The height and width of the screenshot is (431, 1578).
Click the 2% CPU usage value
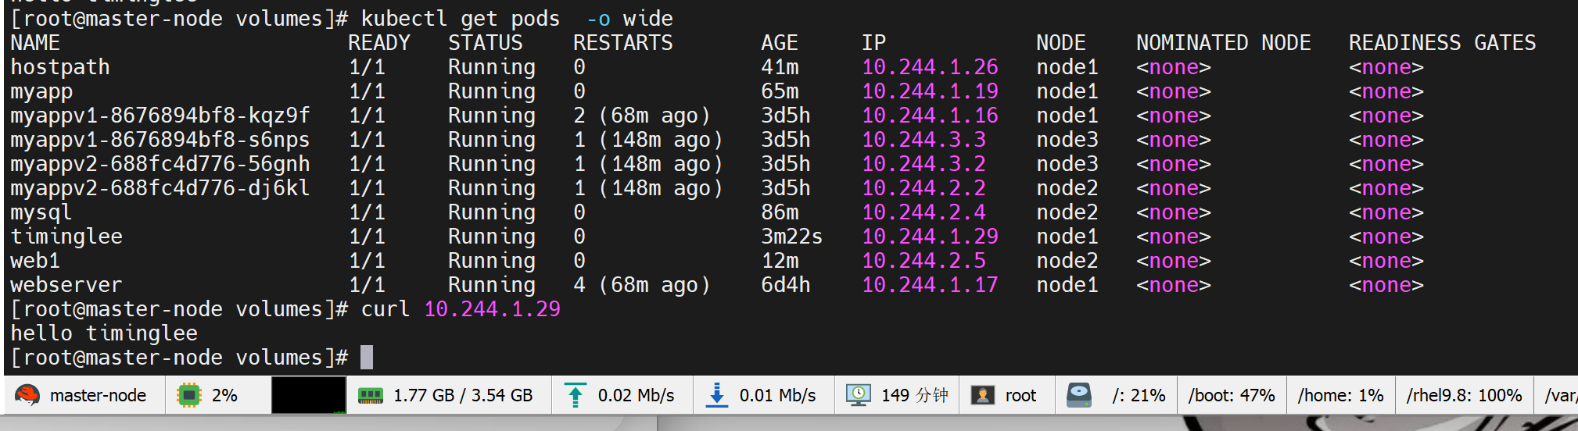click(224, 395)
